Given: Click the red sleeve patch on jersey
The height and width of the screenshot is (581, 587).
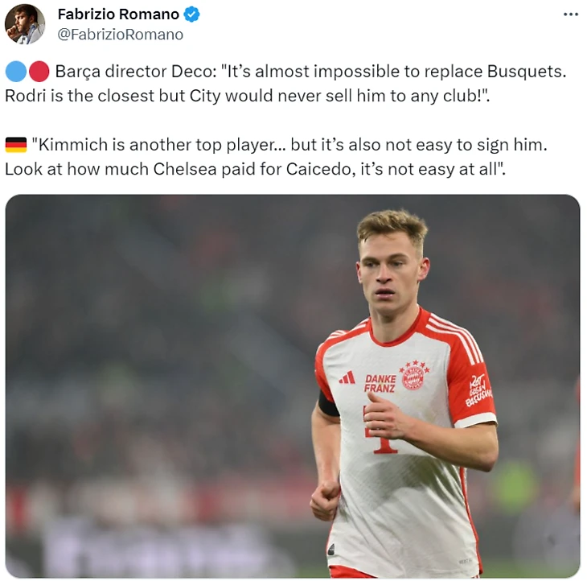Looking at the screenshot, I should 478,390.
